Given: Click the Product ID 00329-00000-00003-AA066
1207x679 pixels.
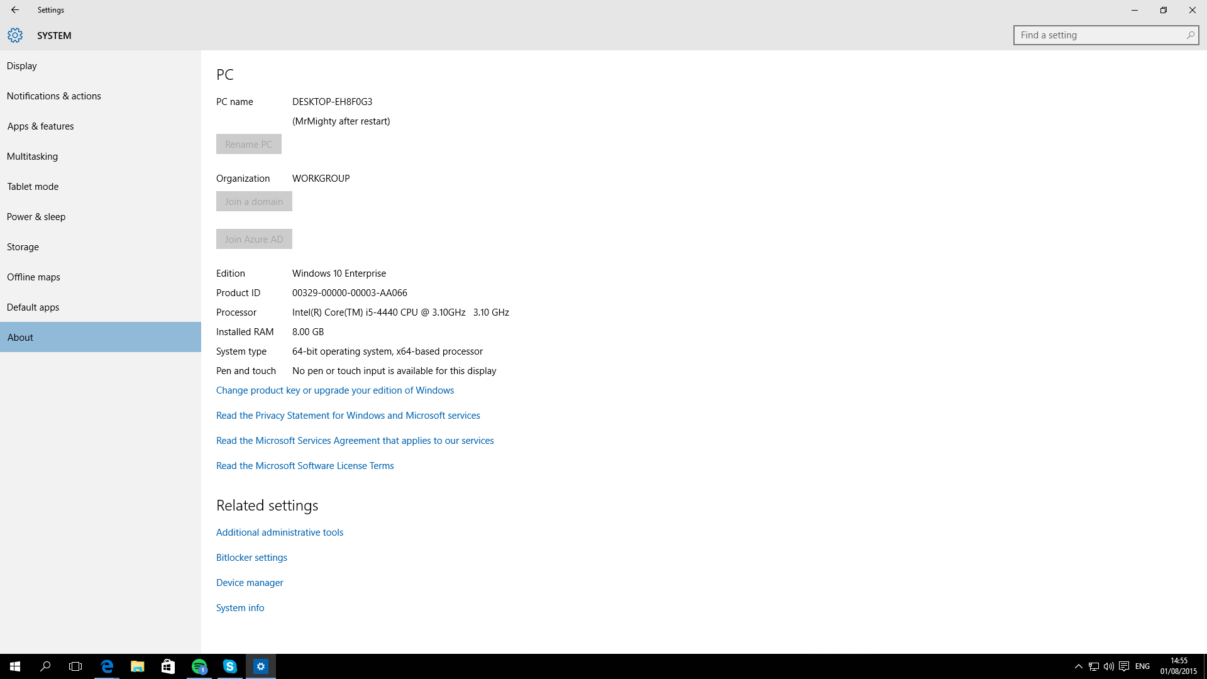Looking at the screenshot, I should 350,293.
